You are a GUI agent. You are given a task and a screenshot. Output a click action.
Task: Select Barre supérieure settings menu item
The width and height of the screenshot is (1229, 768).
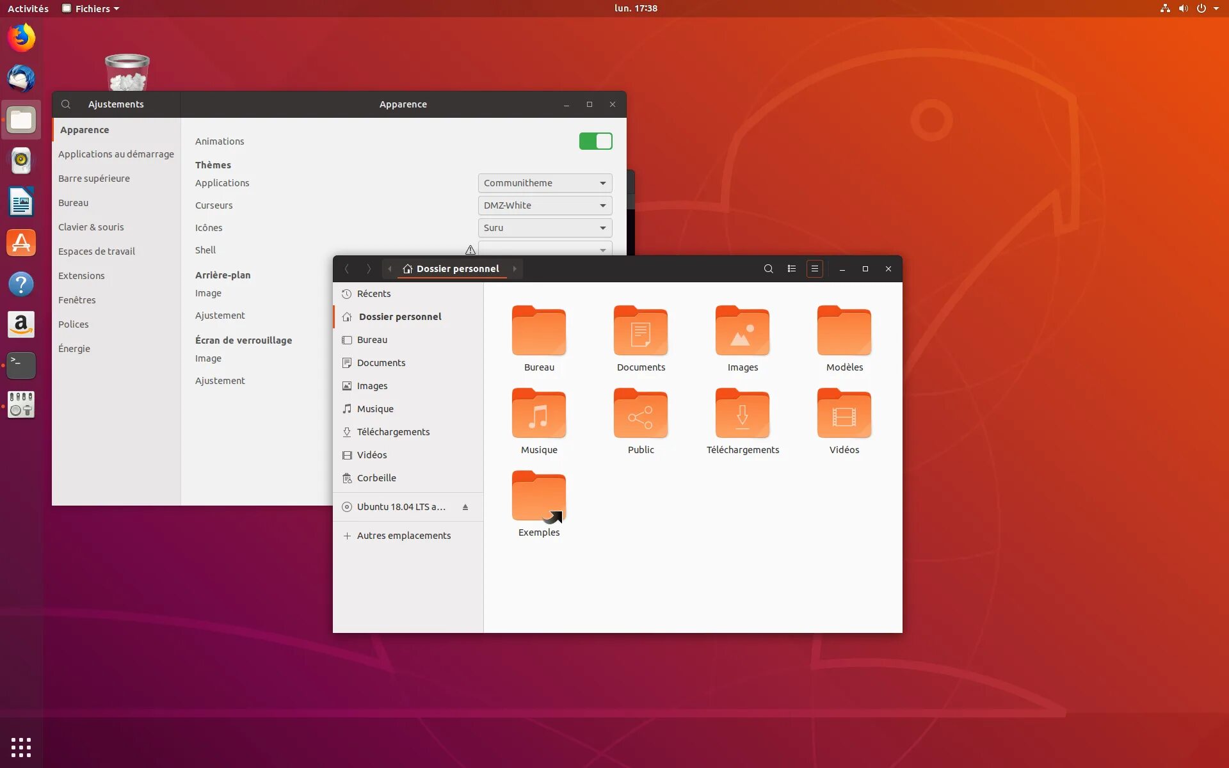[95, 178]
